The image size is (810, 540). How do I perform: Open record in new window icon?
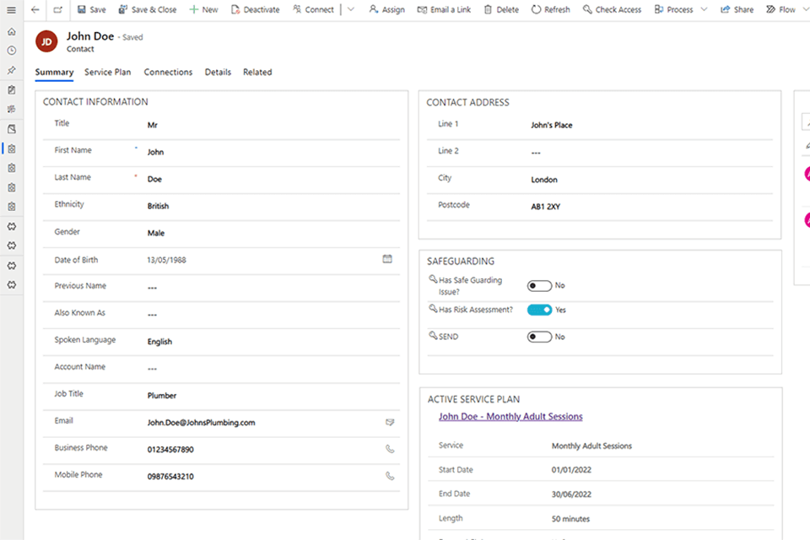(x=57, y=10)
